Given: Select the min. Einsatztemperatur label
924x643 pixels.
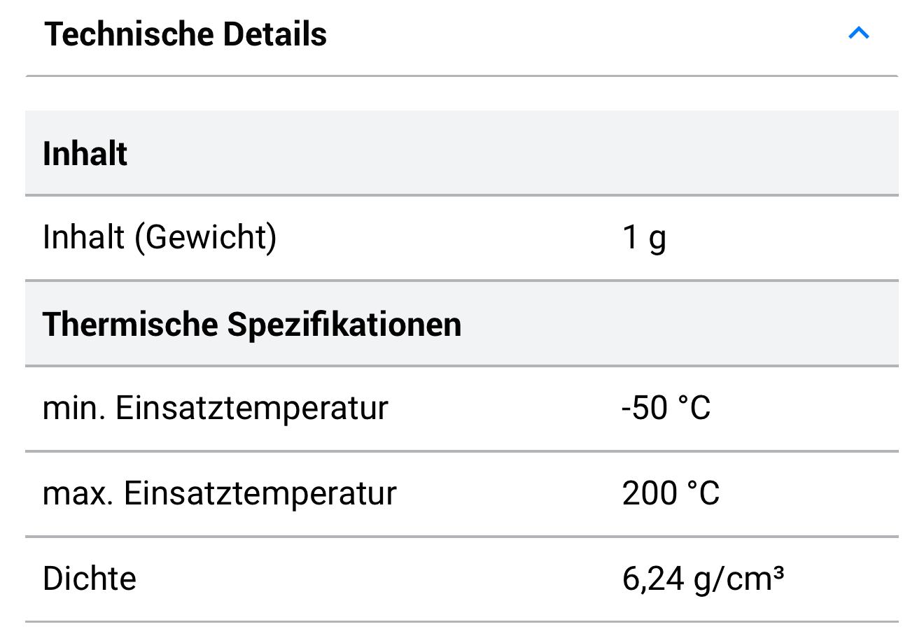Looking at the screenshot, I should pos(215,408).
